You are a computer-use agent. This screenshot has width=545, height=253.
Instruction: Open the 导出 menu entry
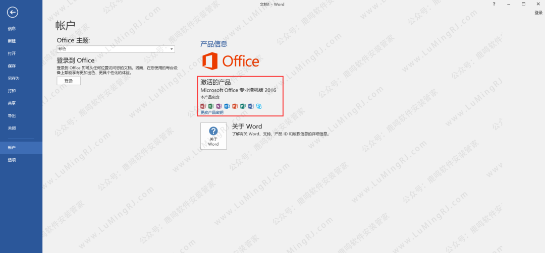click(x=21, y=116)
